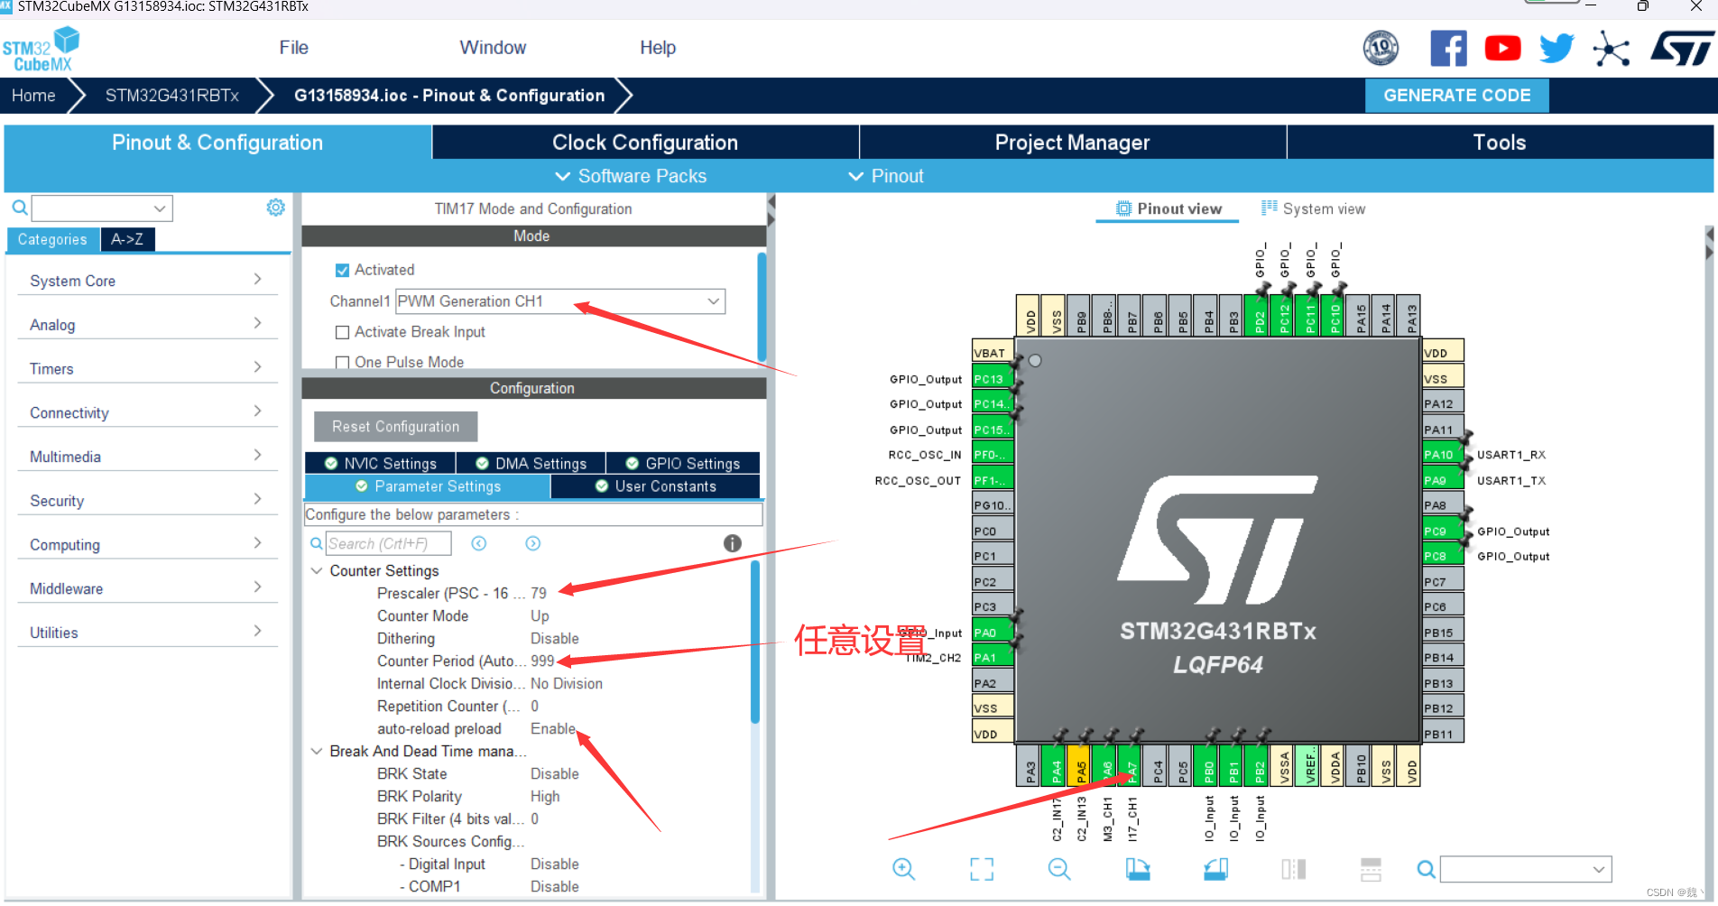Zoom in on the chip pinout

point(903,869)
